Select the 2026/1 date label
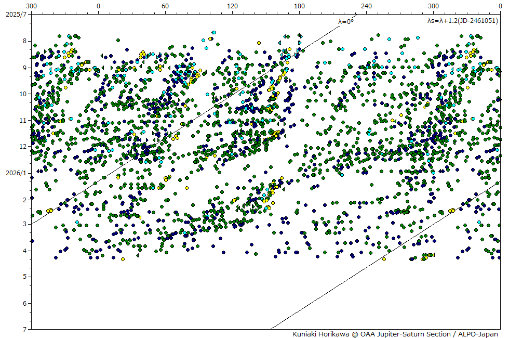The image size is (509, 338). tap(14, 173)
